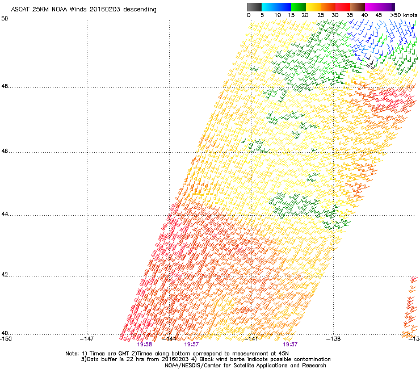Viewport: 420px width, 369px height.
Task: Click the purple 19:57 stamp near -144
Action: (x=191, y=345)
